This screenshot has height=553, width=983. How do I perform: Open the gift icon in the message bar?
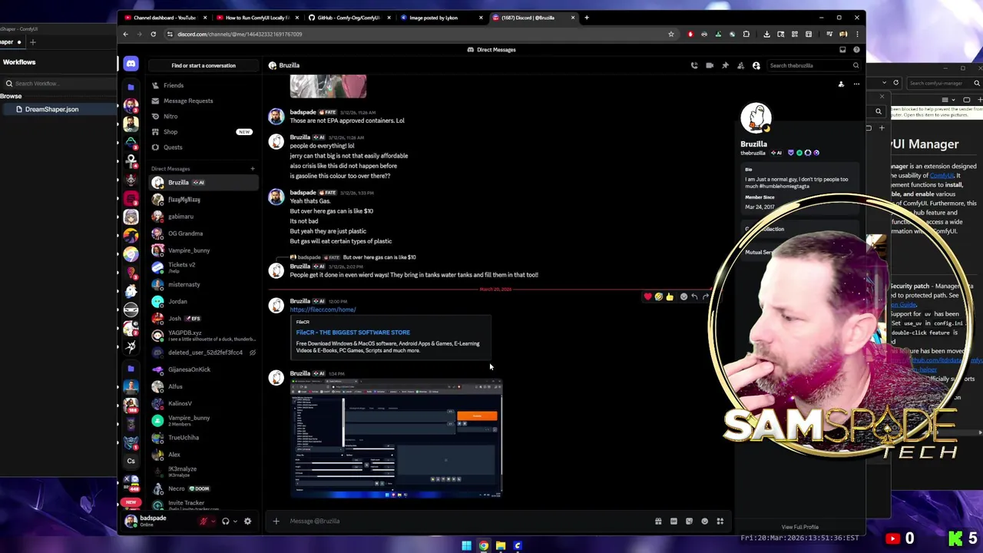tap(658, 521)
